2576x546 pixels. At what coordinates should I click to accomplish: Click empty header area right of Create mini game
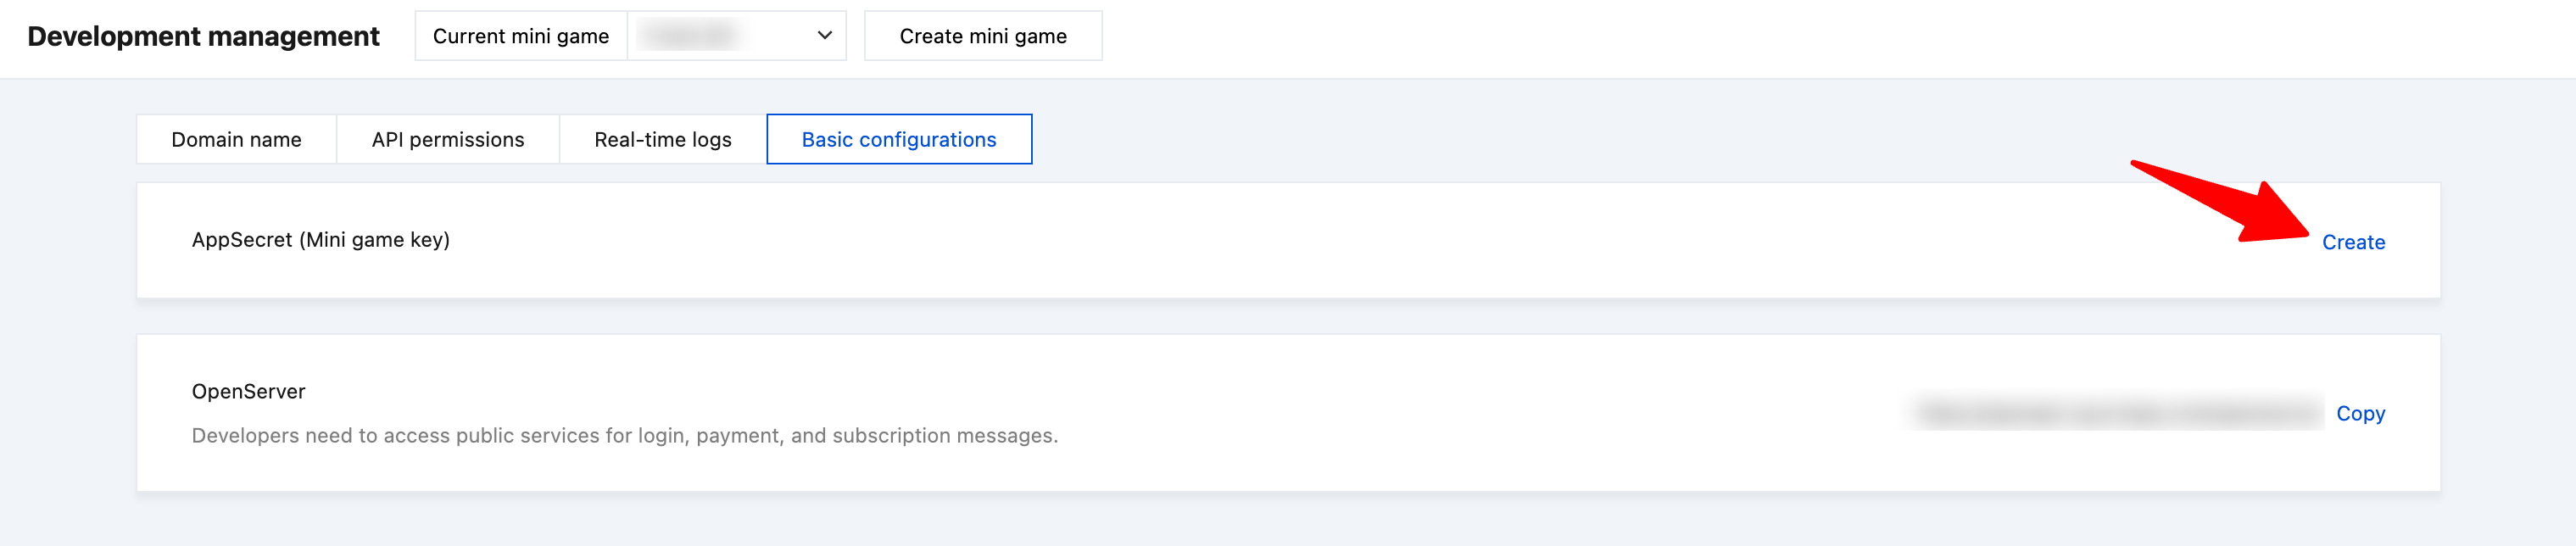click(x=1800, y=36)
